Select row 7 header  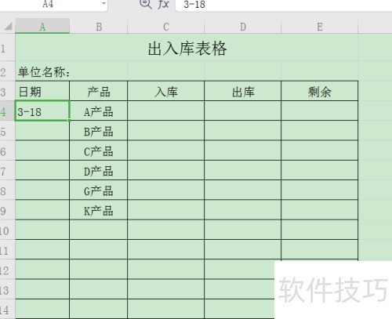[x=7, y=171]
